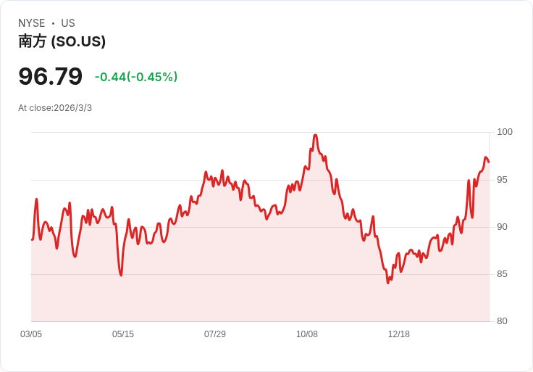Click the left start of the price line
This screenshot has width=533, height=372.
coord(32,239)
